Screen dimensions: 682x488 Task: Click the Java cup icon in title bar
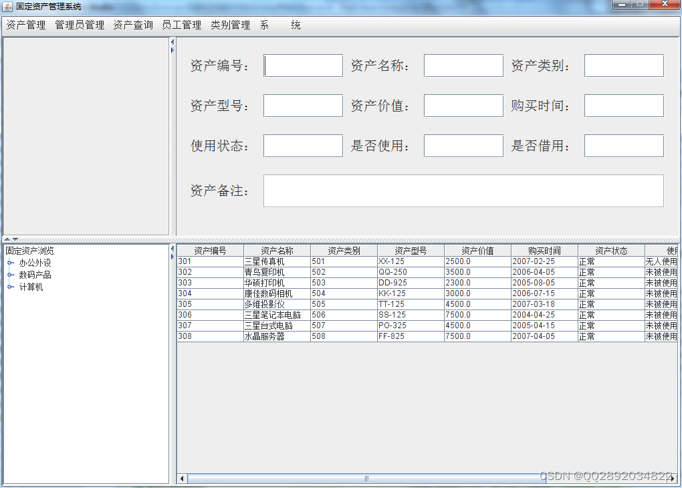pyautogui.click(x=9, y=5)
